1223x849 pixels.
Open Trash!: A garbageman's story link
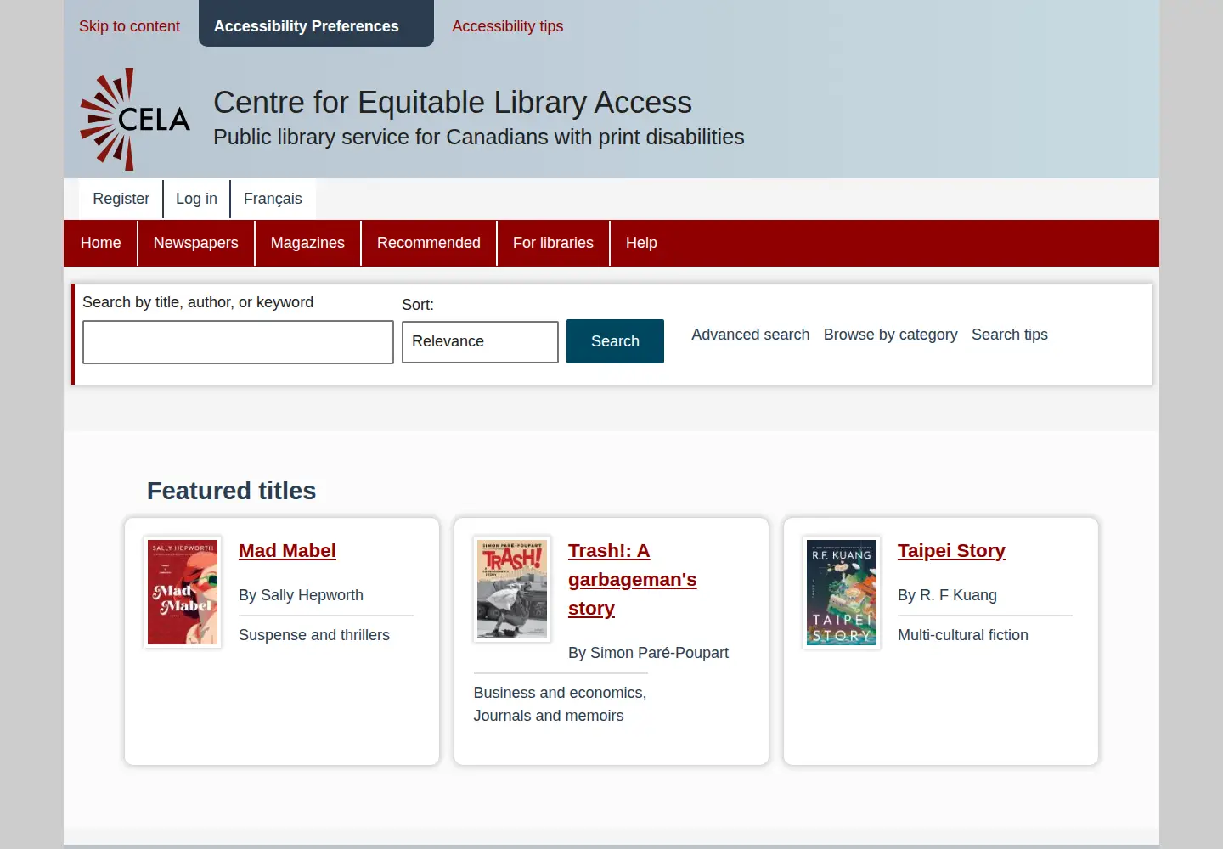click(633, 580)
